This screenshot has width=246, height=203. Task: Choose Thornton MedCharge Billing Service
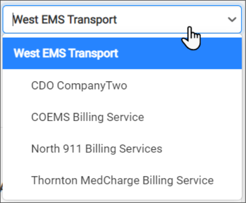122,180
